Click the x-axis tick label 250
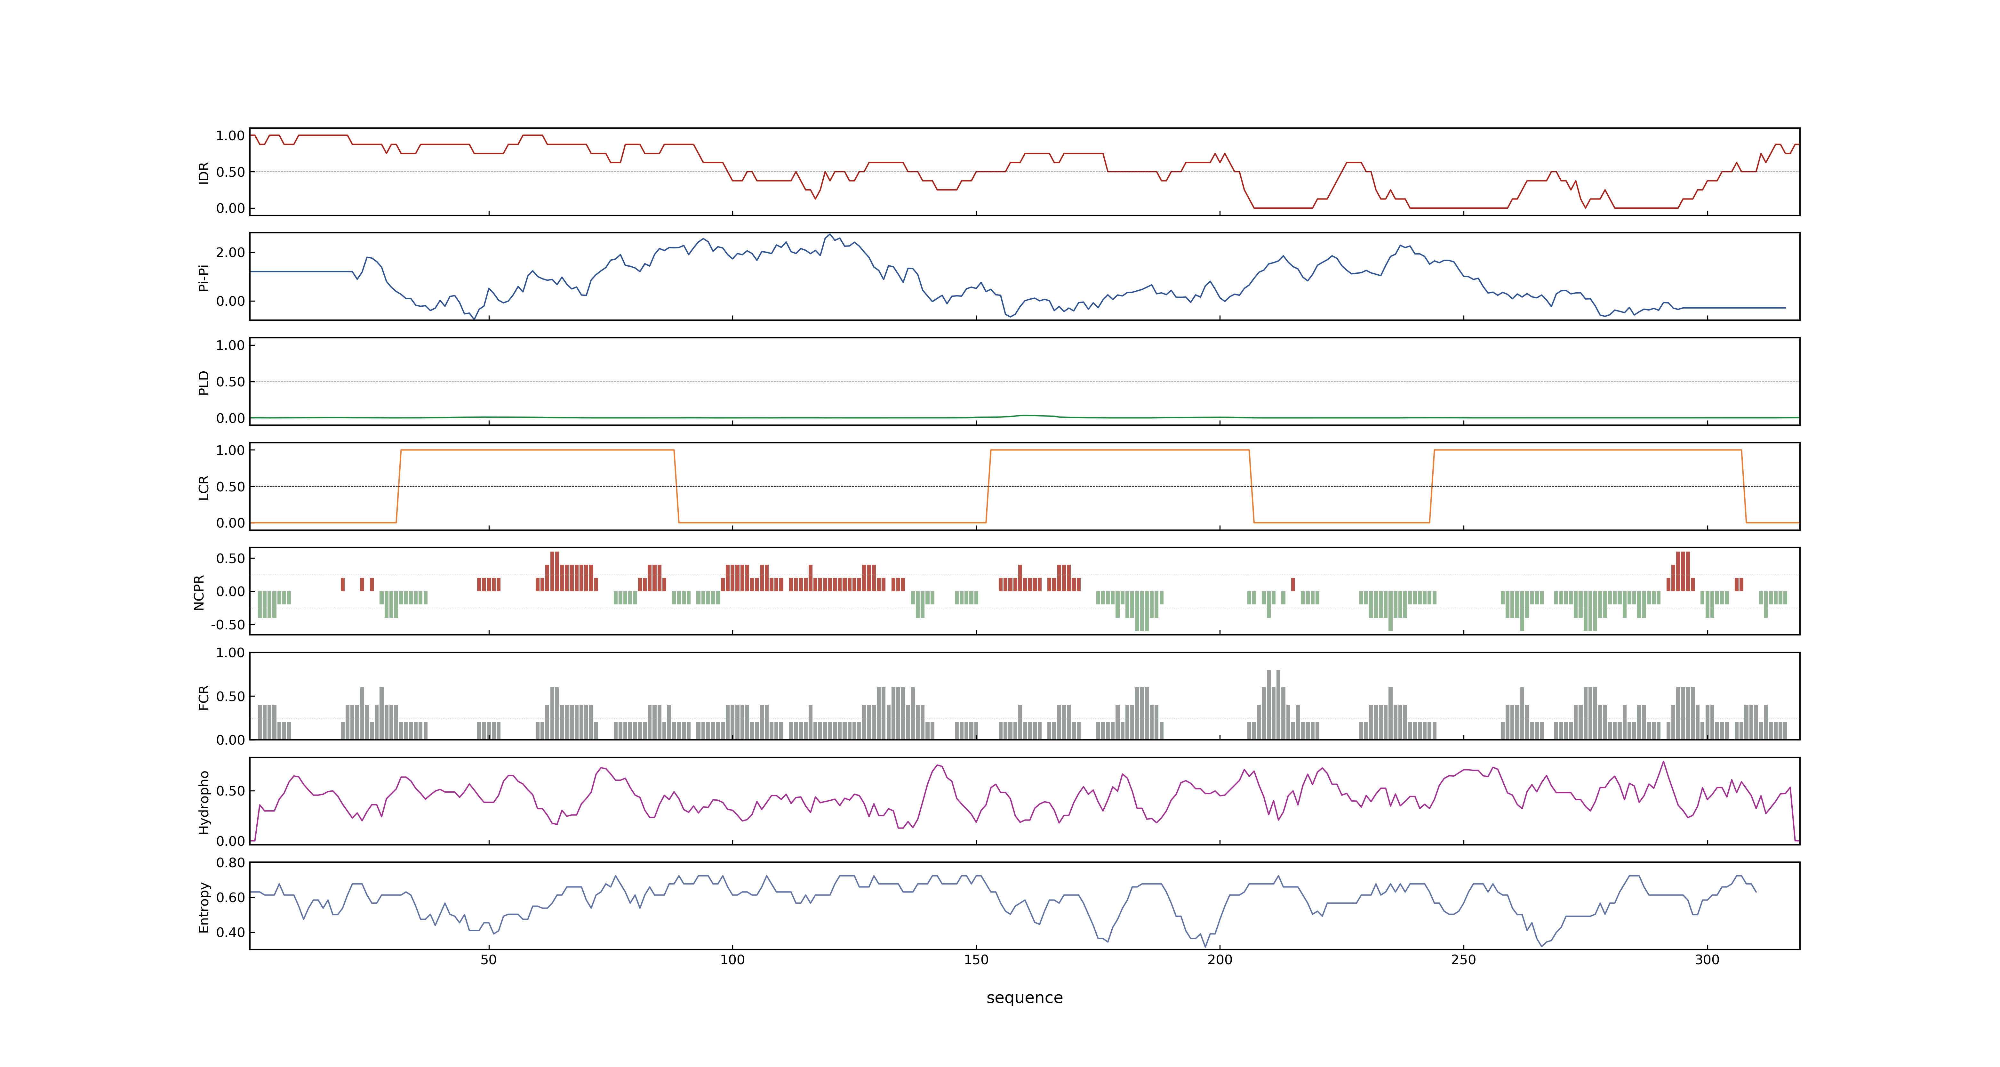 point(1463,959)
